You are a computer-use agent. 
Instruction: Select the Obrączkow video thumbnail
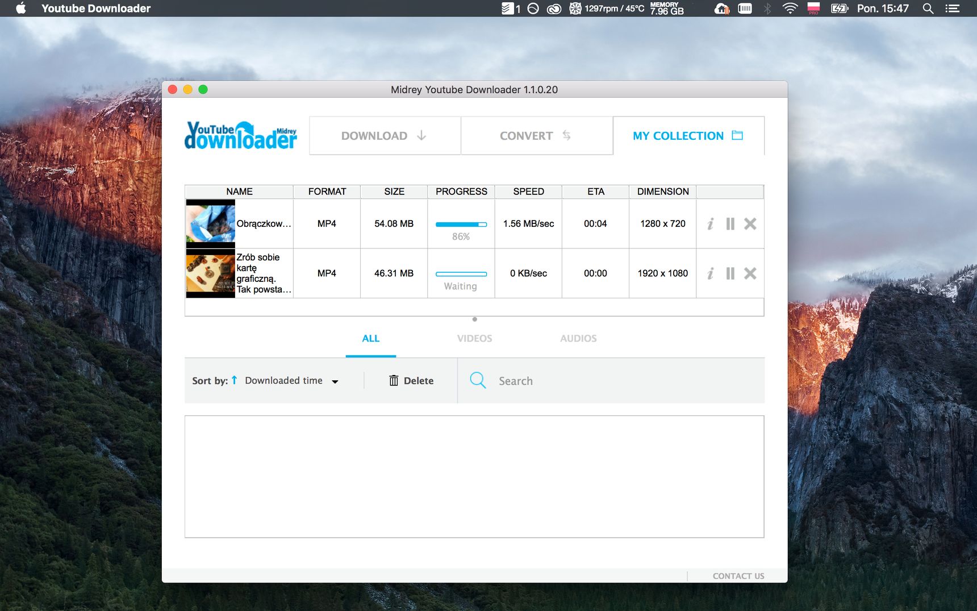[210, 224]
